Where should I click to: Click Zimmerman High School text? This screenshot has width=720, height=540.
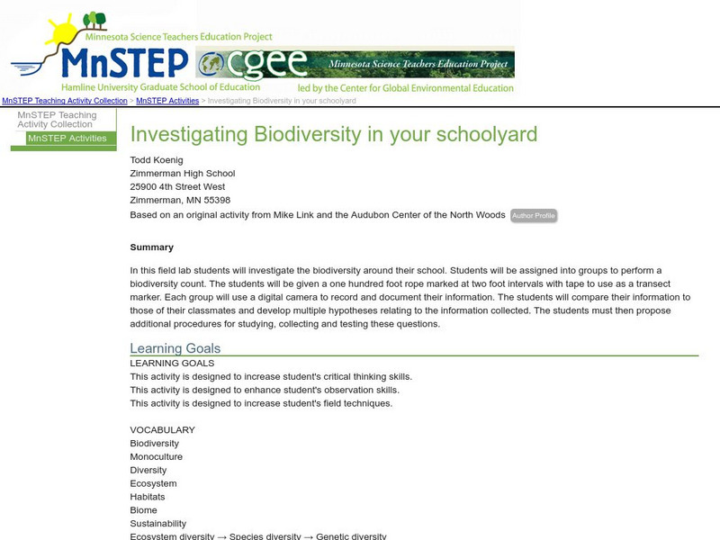pos(182,174)
